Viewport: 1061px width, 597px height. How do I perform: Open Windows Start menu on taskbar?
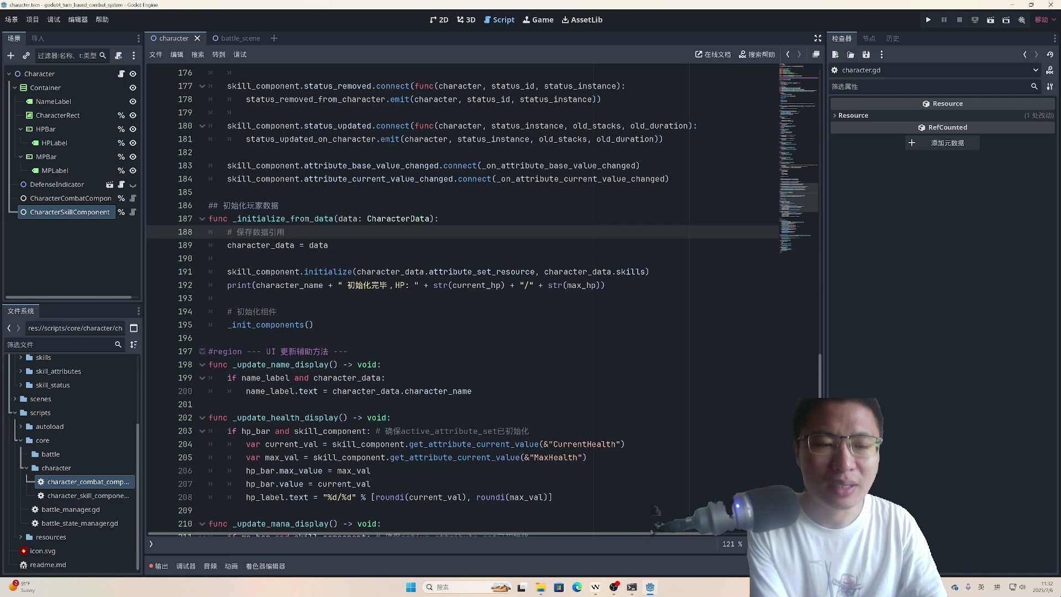[411, 588]
